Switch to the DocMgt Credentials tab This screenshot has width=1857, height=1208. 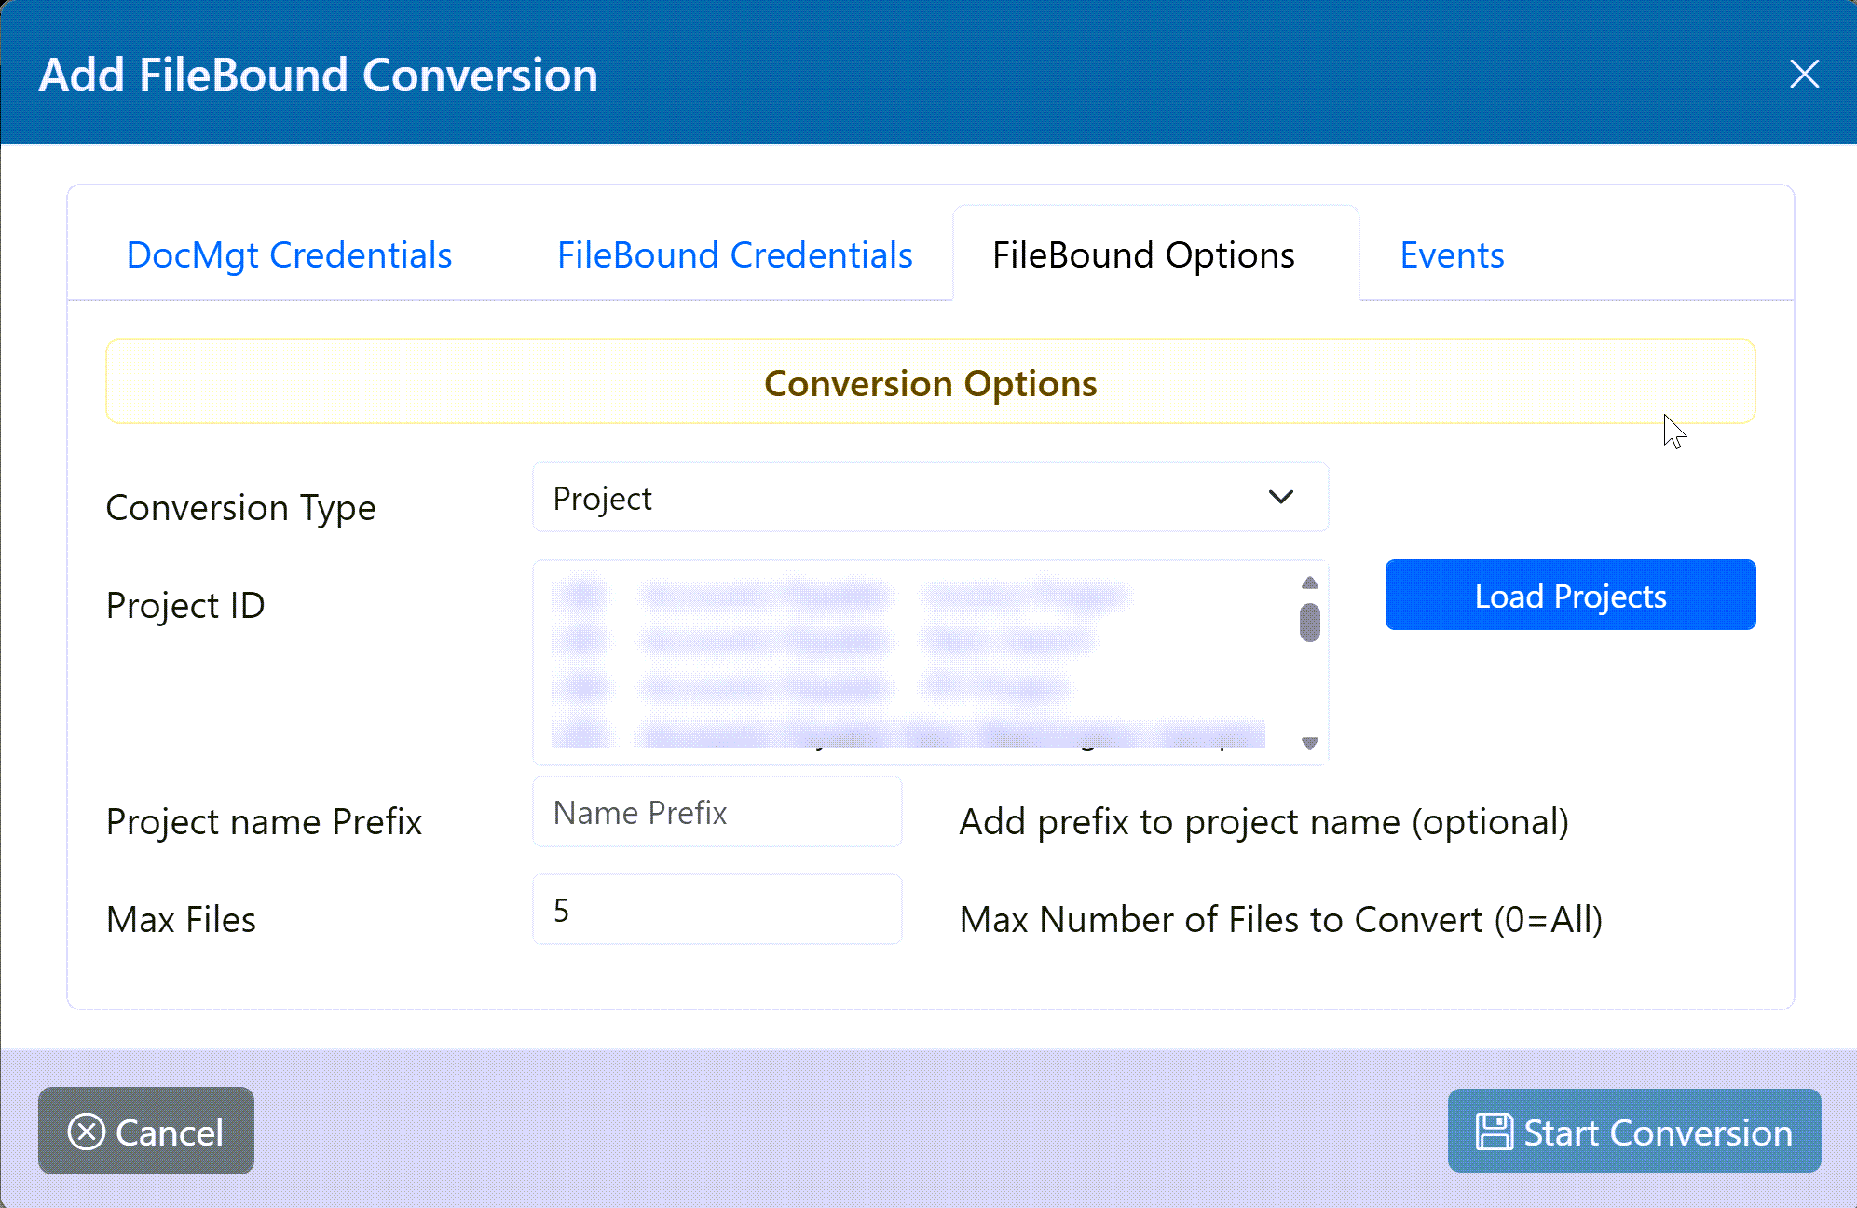(x=289, y=255)
